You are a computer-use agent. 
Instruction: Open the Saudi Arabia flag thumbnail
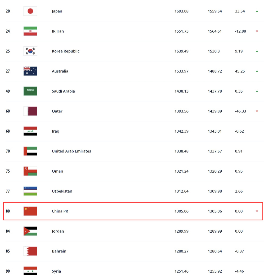pyautogui.click(x=30, y=91)
